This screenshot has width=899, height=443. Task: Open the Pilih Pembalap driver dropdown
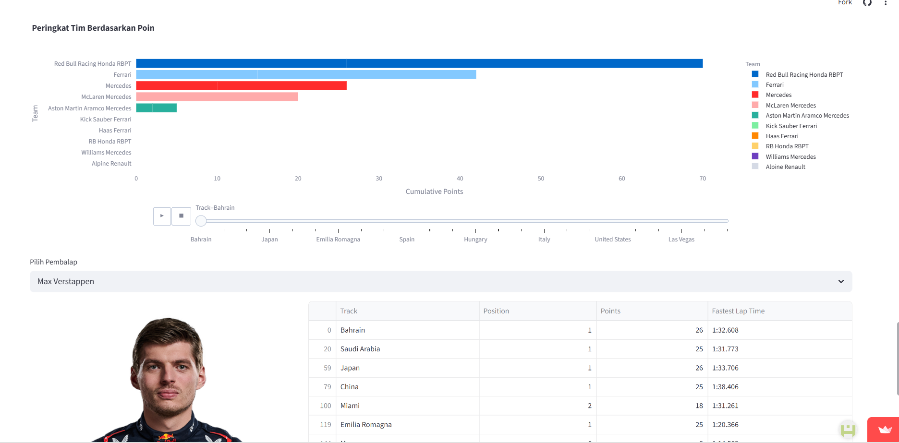[441, 282]
